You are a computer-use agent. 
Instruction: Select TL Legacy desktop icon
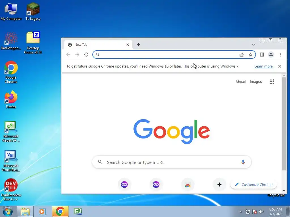pyautogui.click(x=33, y=11)
